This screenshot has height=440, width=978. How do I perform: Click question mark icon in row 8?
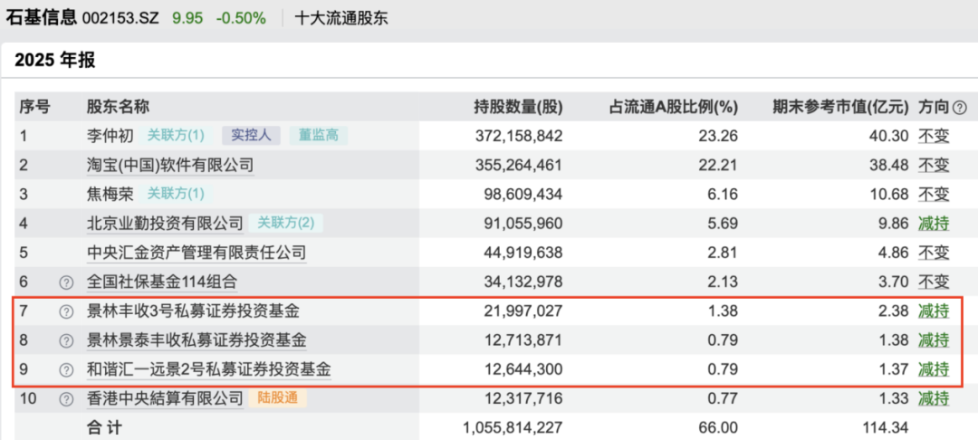tap(65, 340)
